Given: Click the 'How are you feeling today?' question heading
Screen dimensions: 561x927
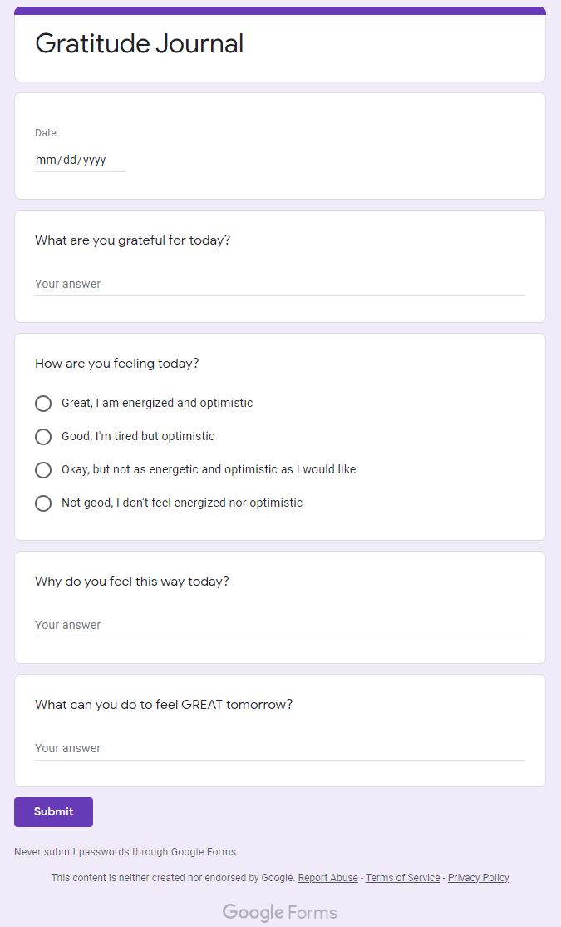Looking at the screenshot, I should pyautogui.click(x=117, y=364).
